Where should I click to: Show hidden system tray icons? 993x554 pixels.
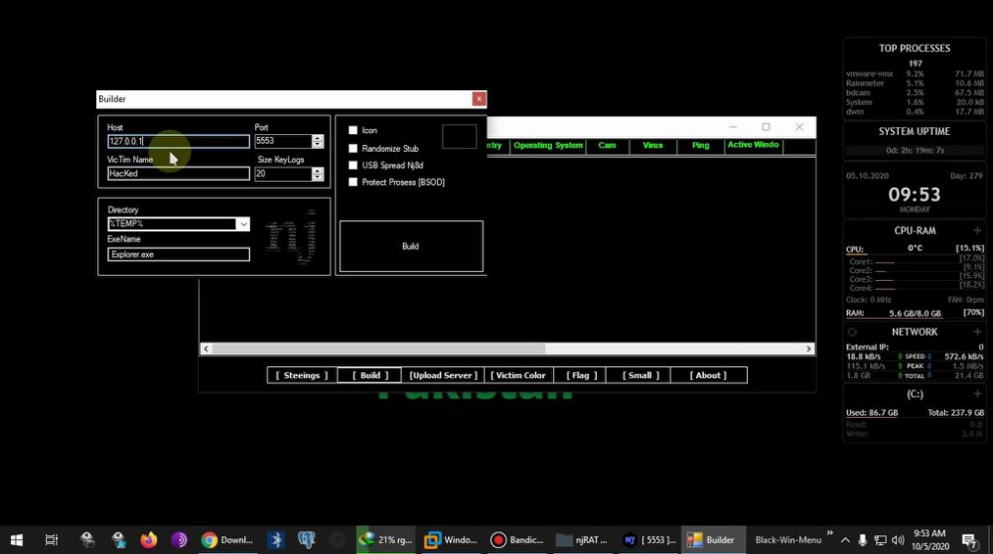click(x=845, y=540)
